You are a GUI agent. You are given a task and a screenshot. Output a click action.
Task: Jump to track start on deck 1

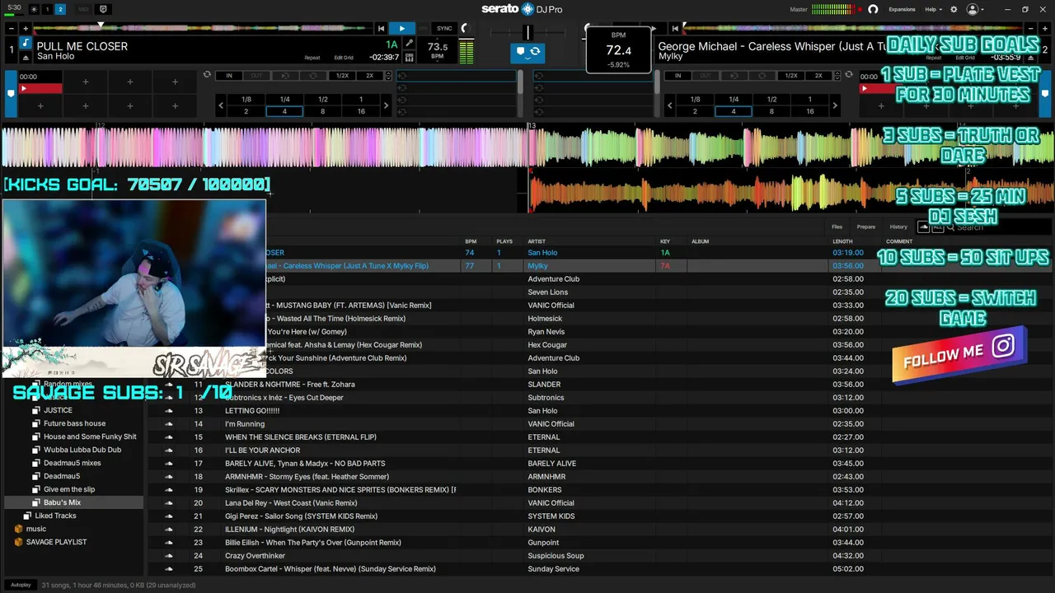(x=381, y=28)
